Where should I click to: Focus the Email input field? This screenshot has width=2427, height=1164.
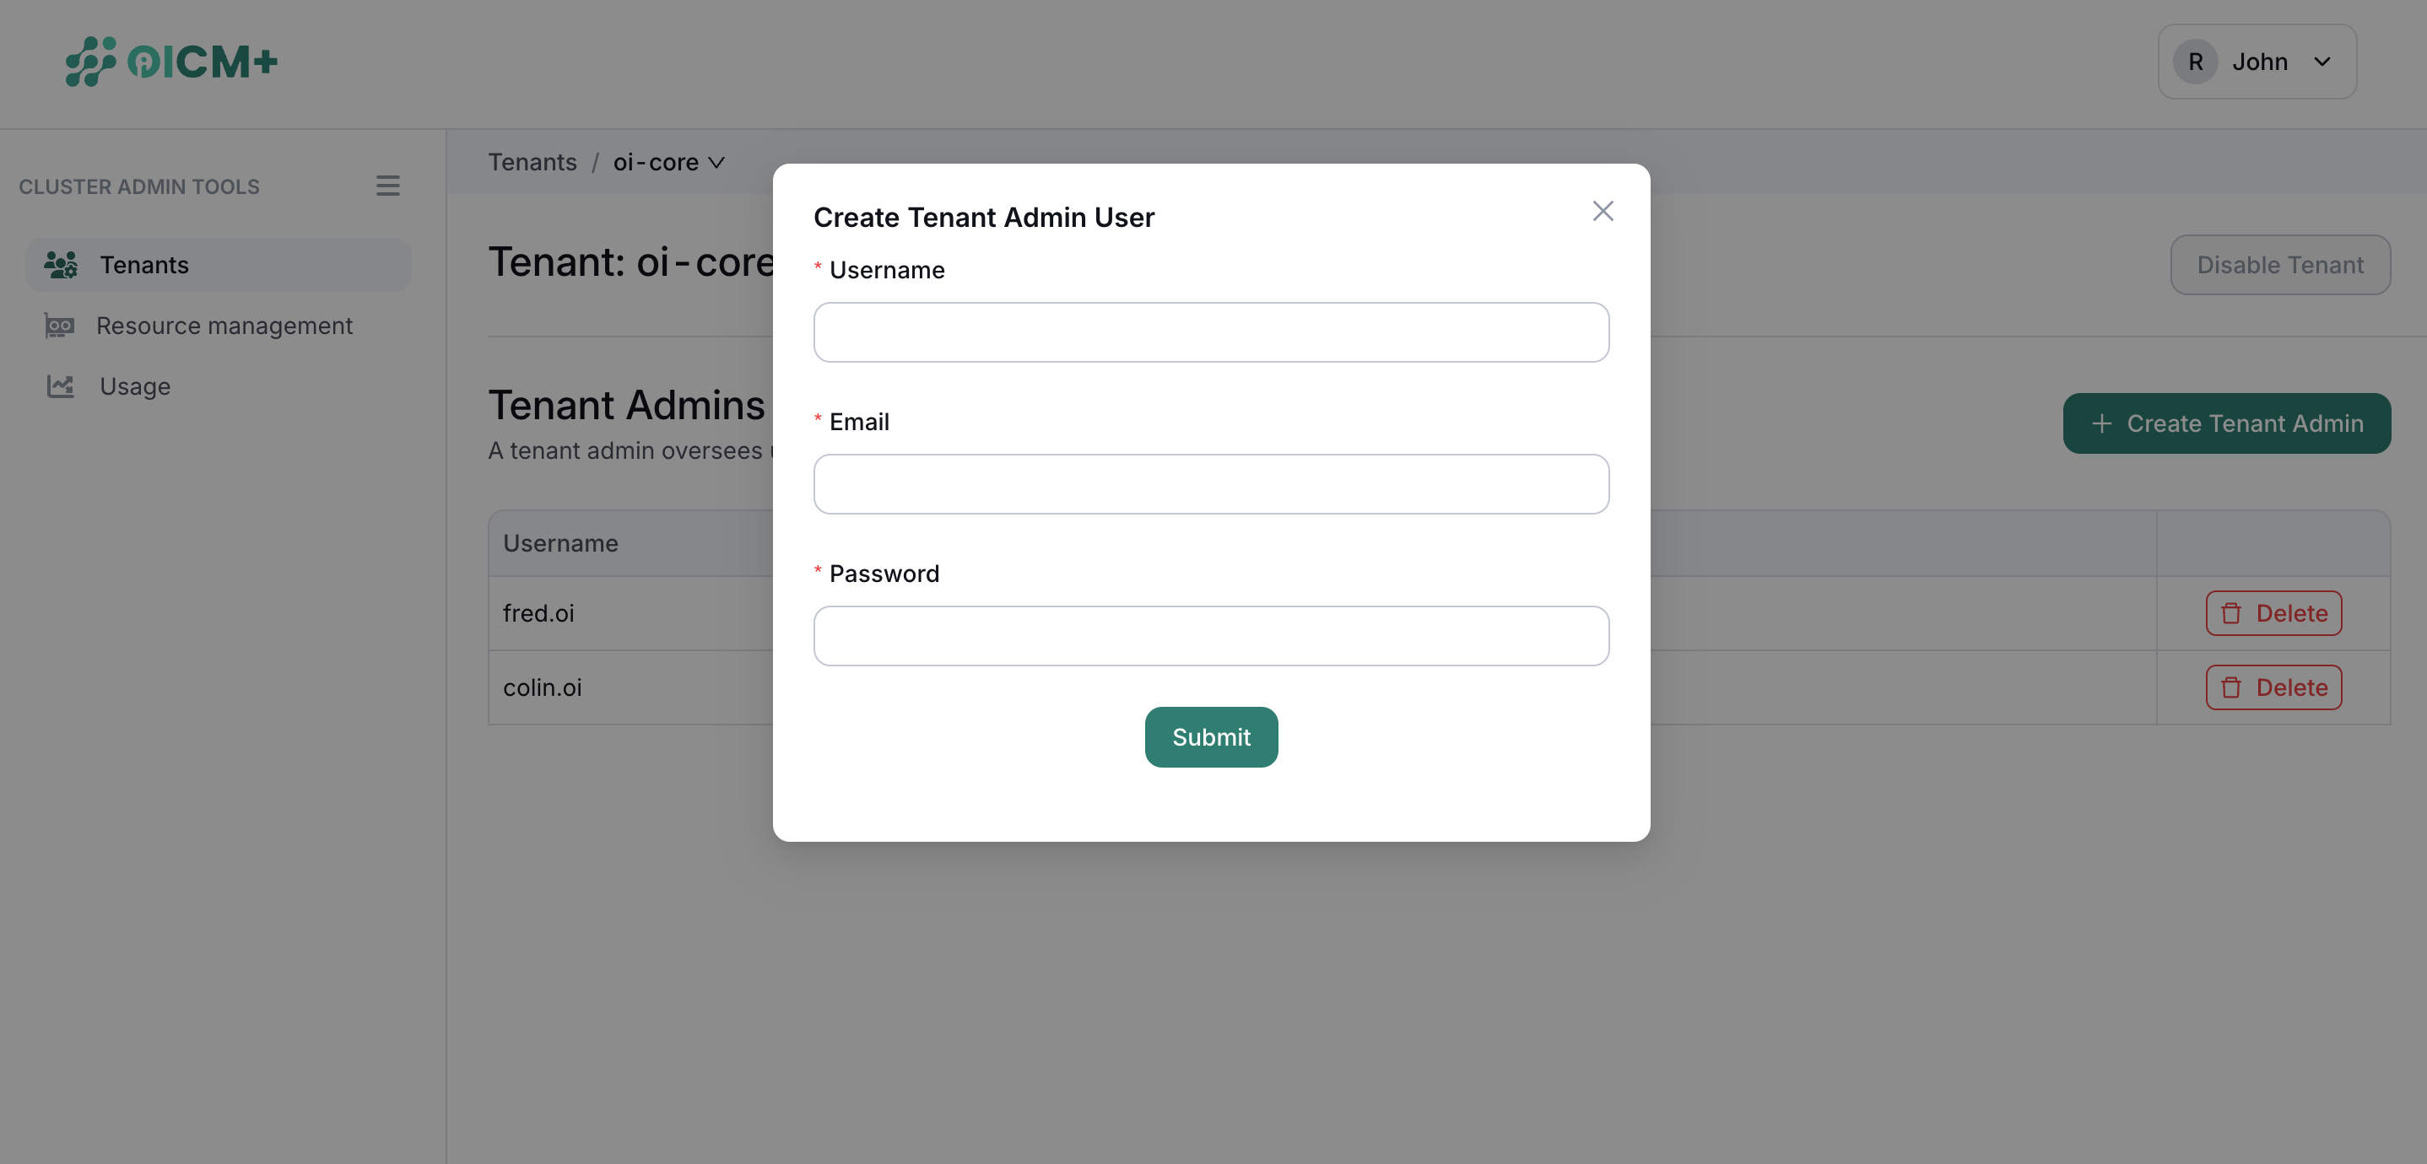(x=1211, y=484)
